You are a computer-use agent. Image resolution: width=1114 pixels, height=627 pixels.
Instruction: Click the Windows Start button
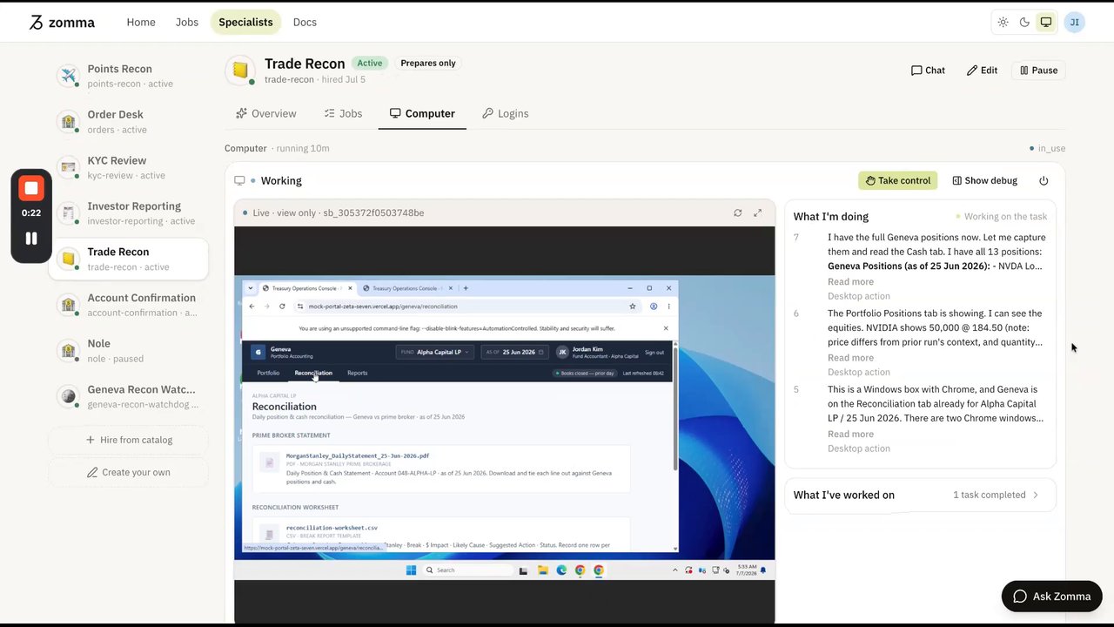[411, 570]
